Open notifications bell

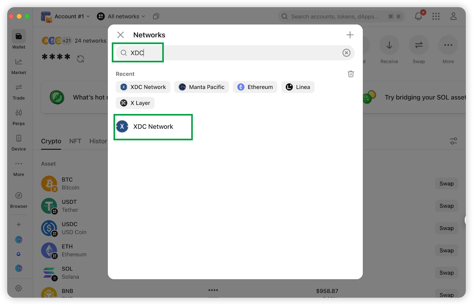tap(418, 17)
